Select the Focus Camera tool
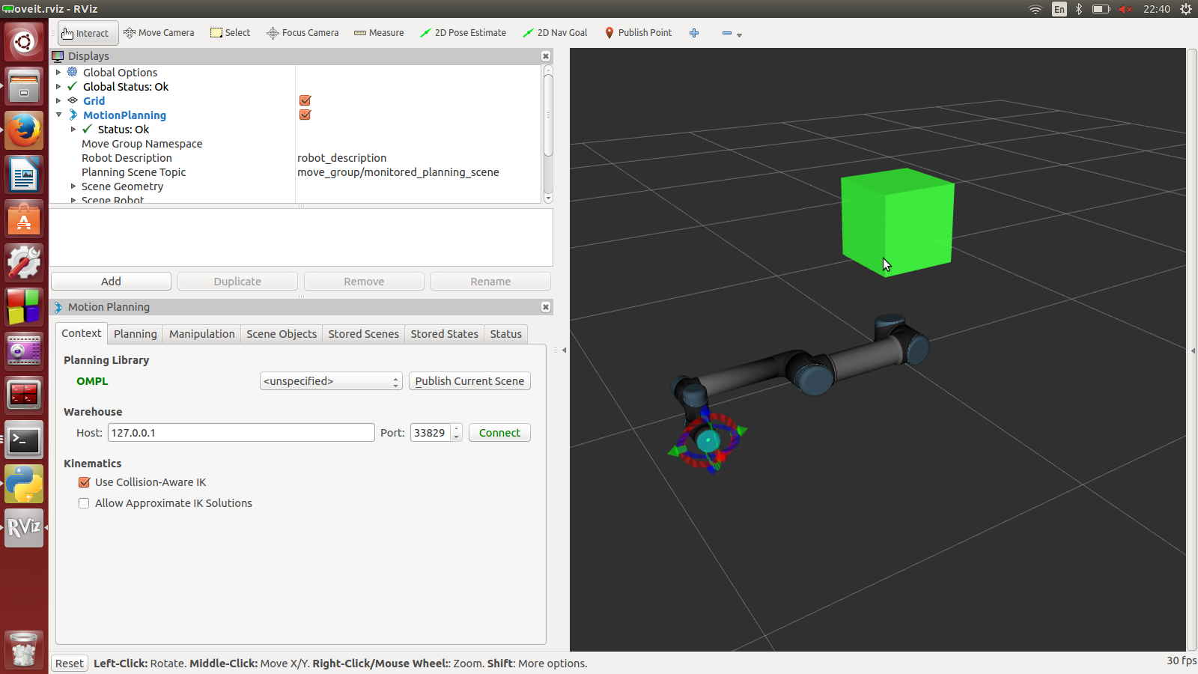The image size is (1198, 674). tap(302, 33)
